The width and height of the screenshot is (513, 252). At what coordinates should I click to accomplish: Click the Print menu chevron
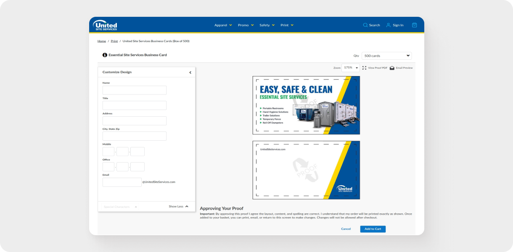point(292,25)
